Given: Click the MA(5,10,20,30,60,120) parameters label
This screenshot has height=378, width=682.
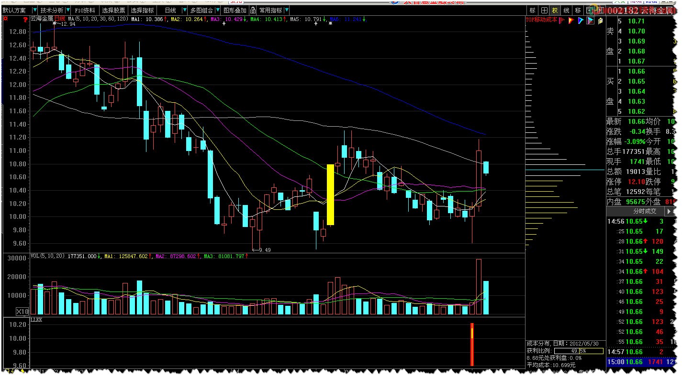Looking at the screenshot, I should [98, 19].
